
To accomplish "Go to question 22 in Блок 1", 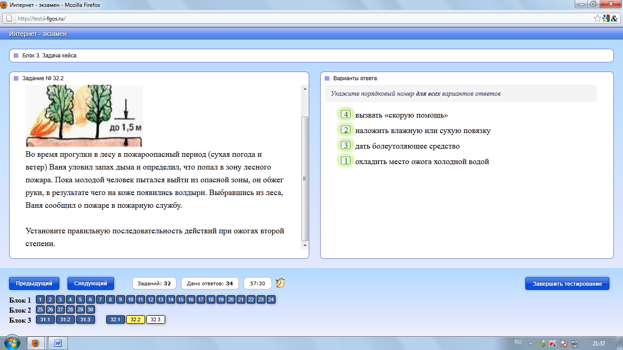I will tap(251, 299).
